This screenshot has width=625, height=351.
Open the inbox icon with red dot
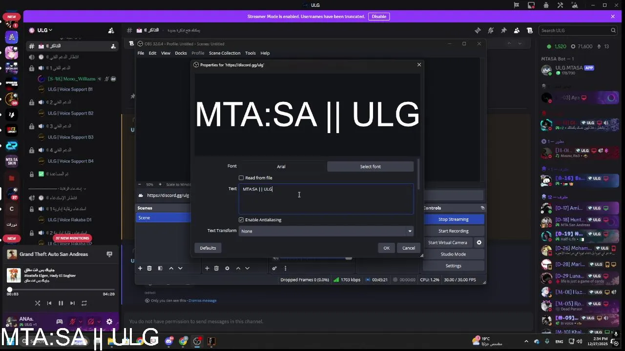pos(531,5)
